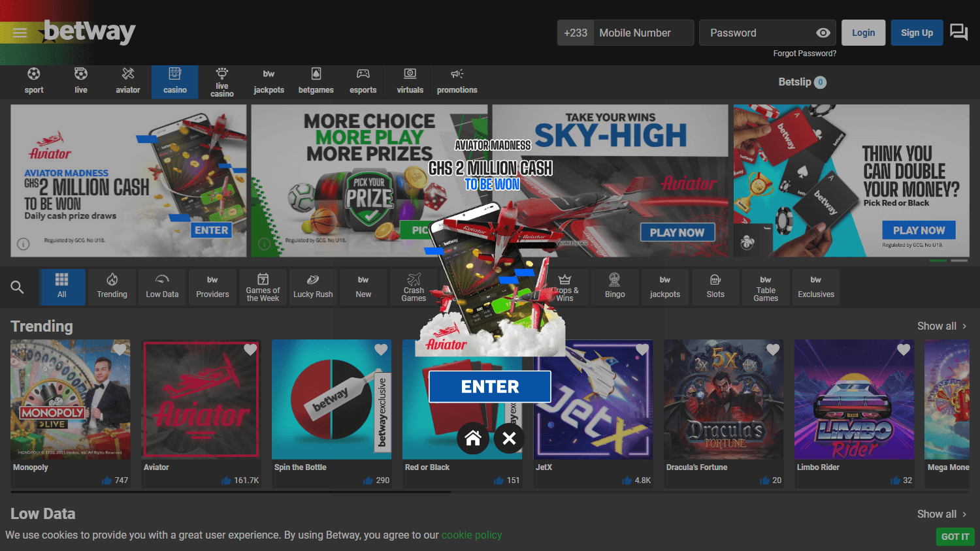Accept cookies with GOT IT
The image size is (980, 551).
(x=955, y=537)
